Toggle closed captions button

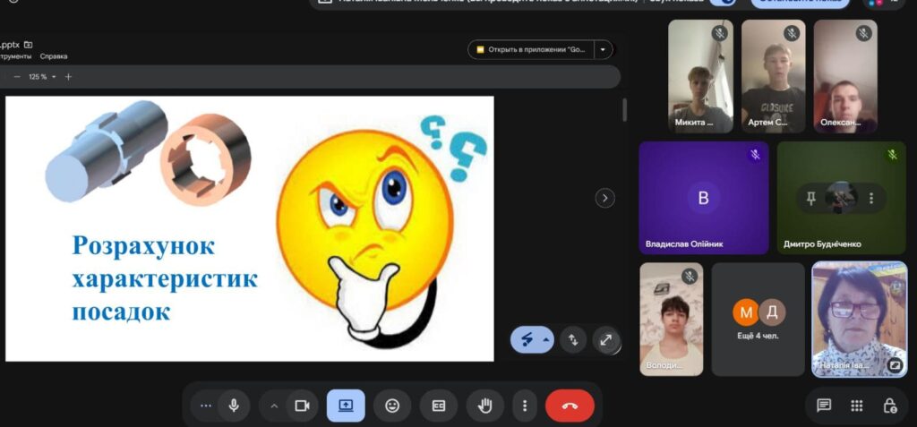pyautogui.click(x=439, y=406)
